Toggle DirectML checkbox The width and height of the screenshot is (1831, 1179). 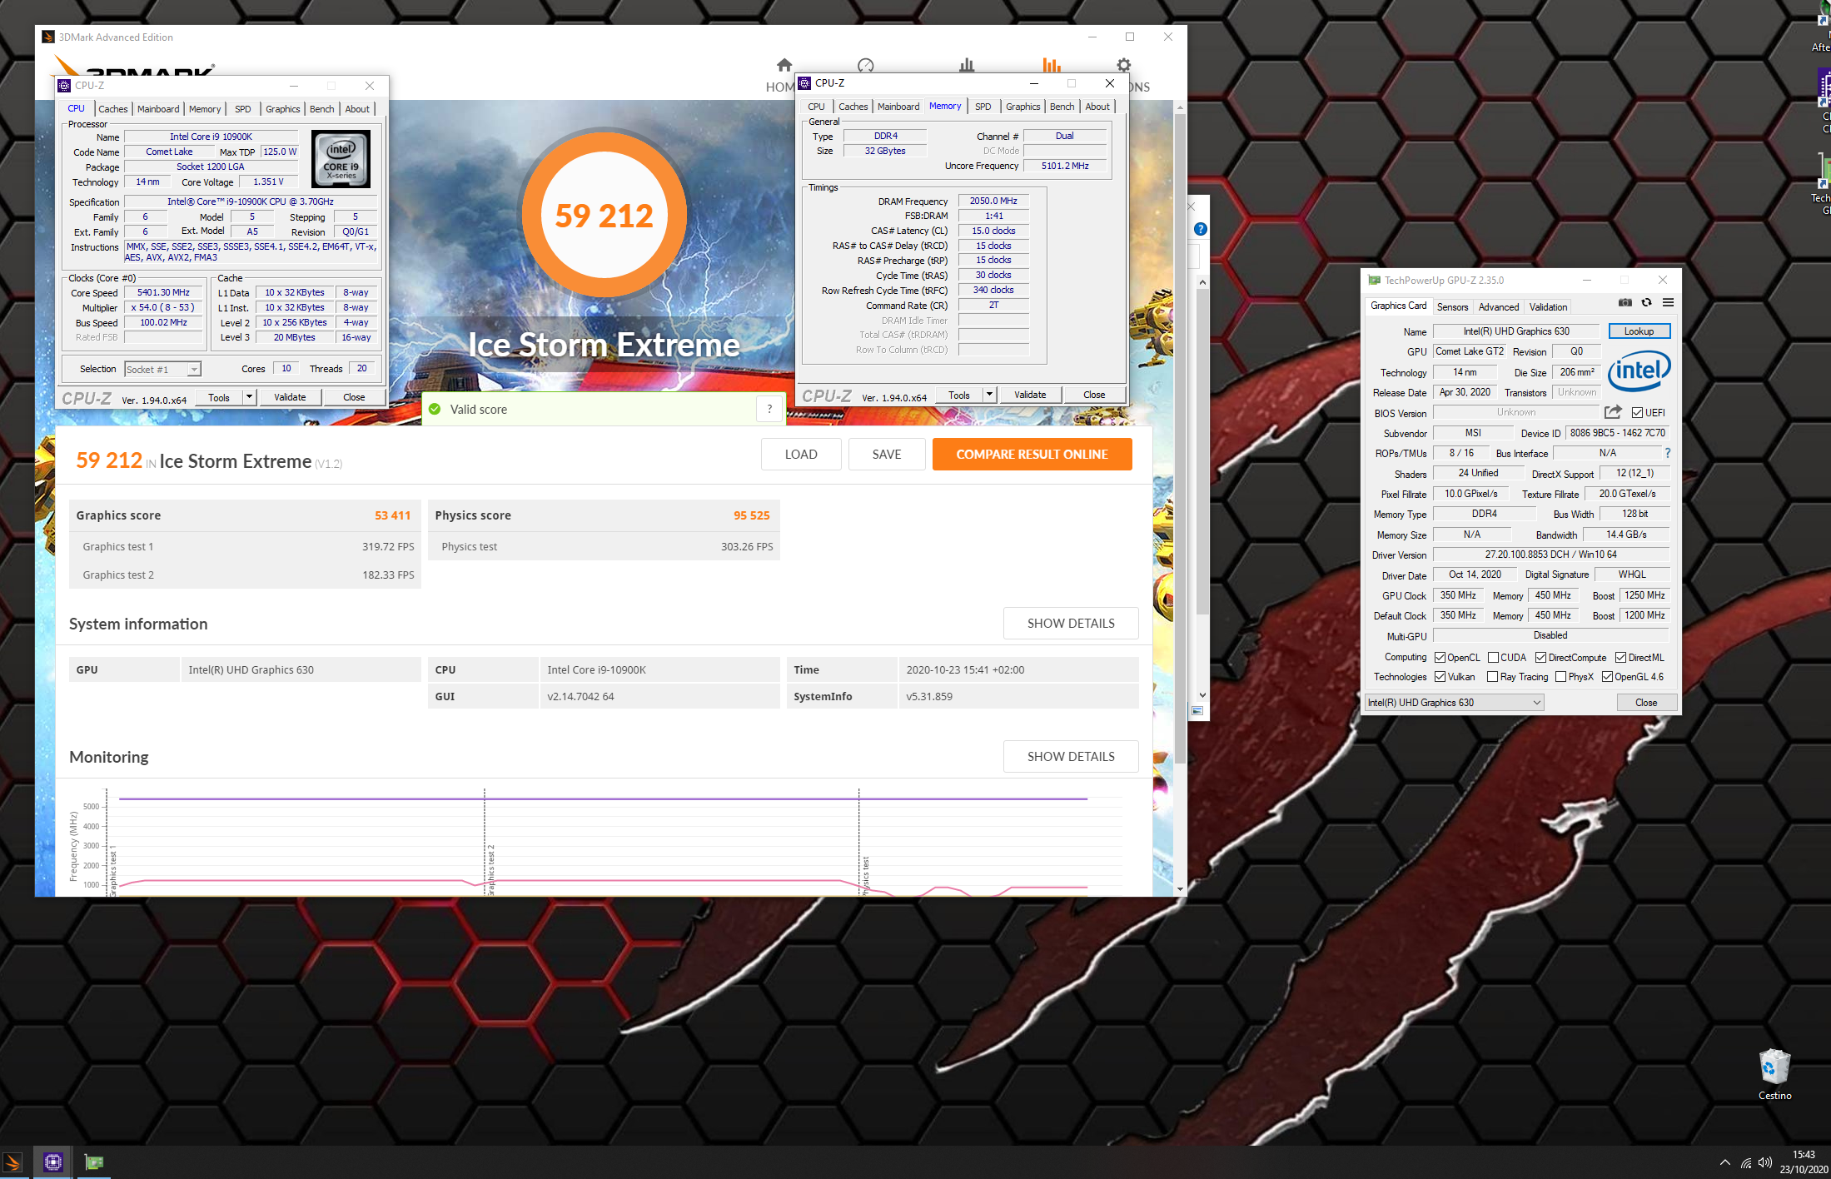(x=1620, y=658)
